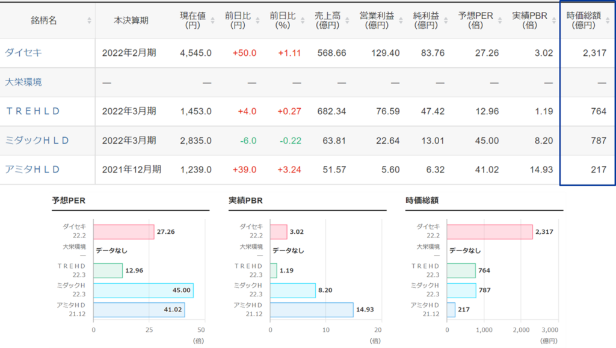Screen dimensions: 616x348
Task: Click ミダックＨＬＤ change value -6.0
Action: (248, 141)
